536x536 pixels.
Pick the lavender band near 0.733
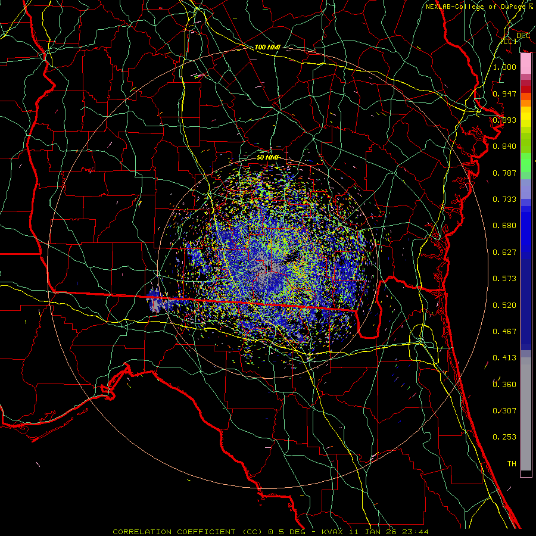pos(526,189)
